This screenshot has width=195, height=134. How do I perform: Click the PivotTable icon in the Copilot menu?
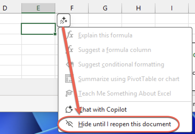point(69,79)
